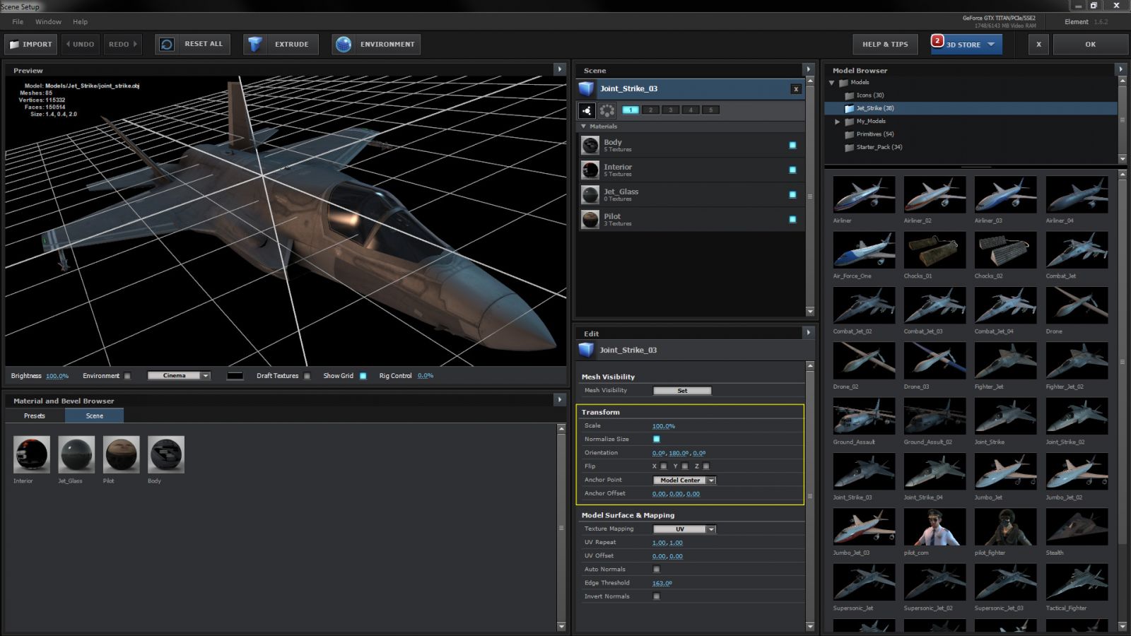Select the Extrude tool in the toolbar
Viewport: 1131px width, 636px height.
281,44
